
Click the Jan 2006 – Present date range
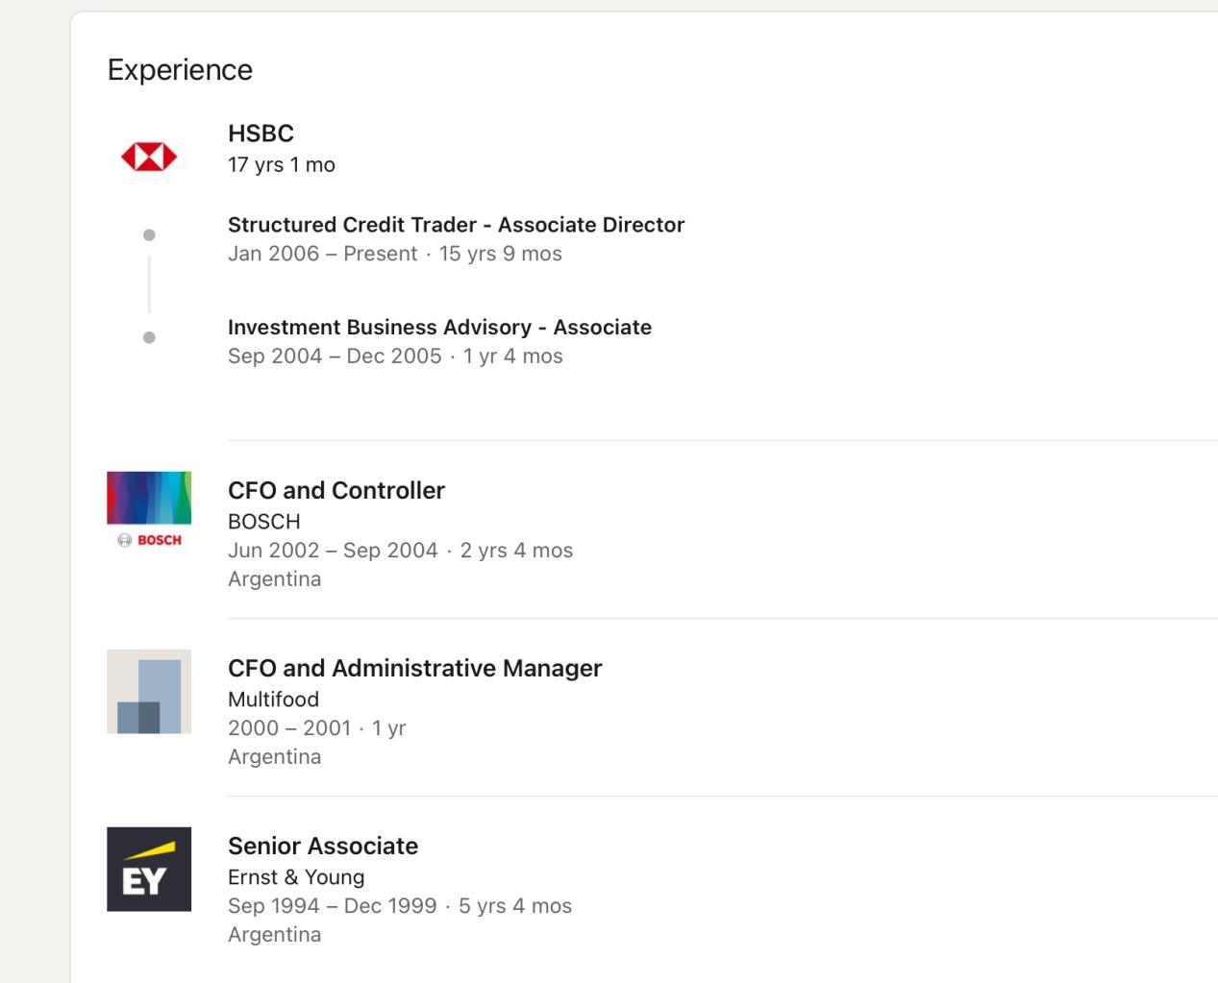(x=322, y=254)
